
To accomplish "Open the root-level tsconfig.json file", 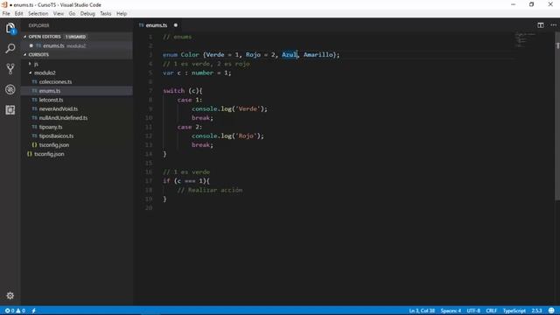I will point(49,154).
